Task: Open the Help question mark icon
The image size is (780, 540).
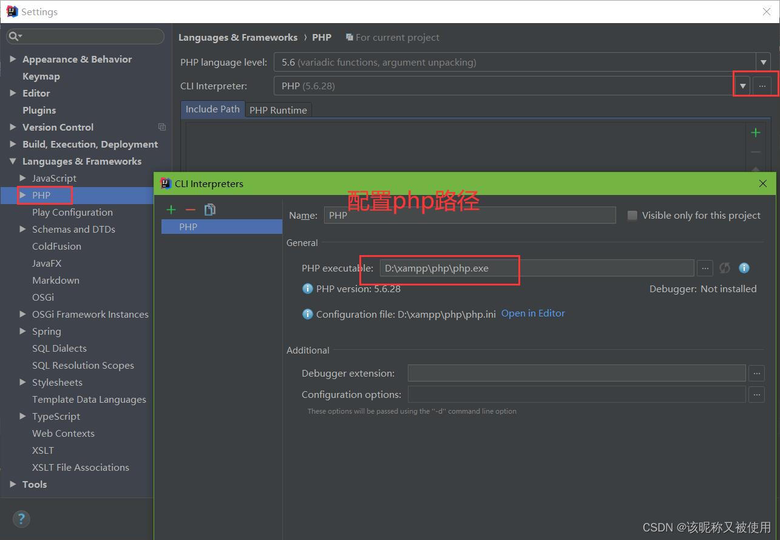Action: coord(21,519)
